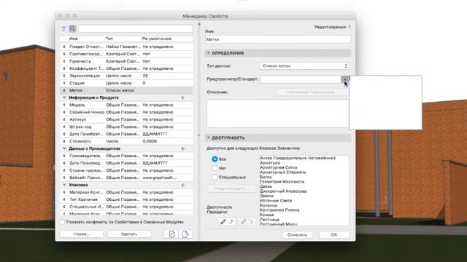467x262 pixels.
Task: Click the export properties icon button
Action: [185, 234]
